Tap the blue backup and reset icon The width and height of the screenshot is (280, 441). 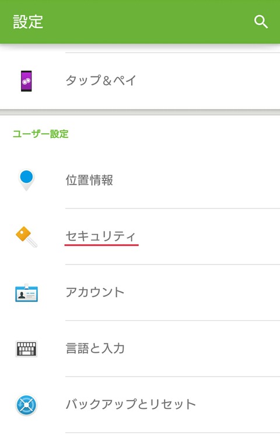pyautogui.click(x=26, y=405)
